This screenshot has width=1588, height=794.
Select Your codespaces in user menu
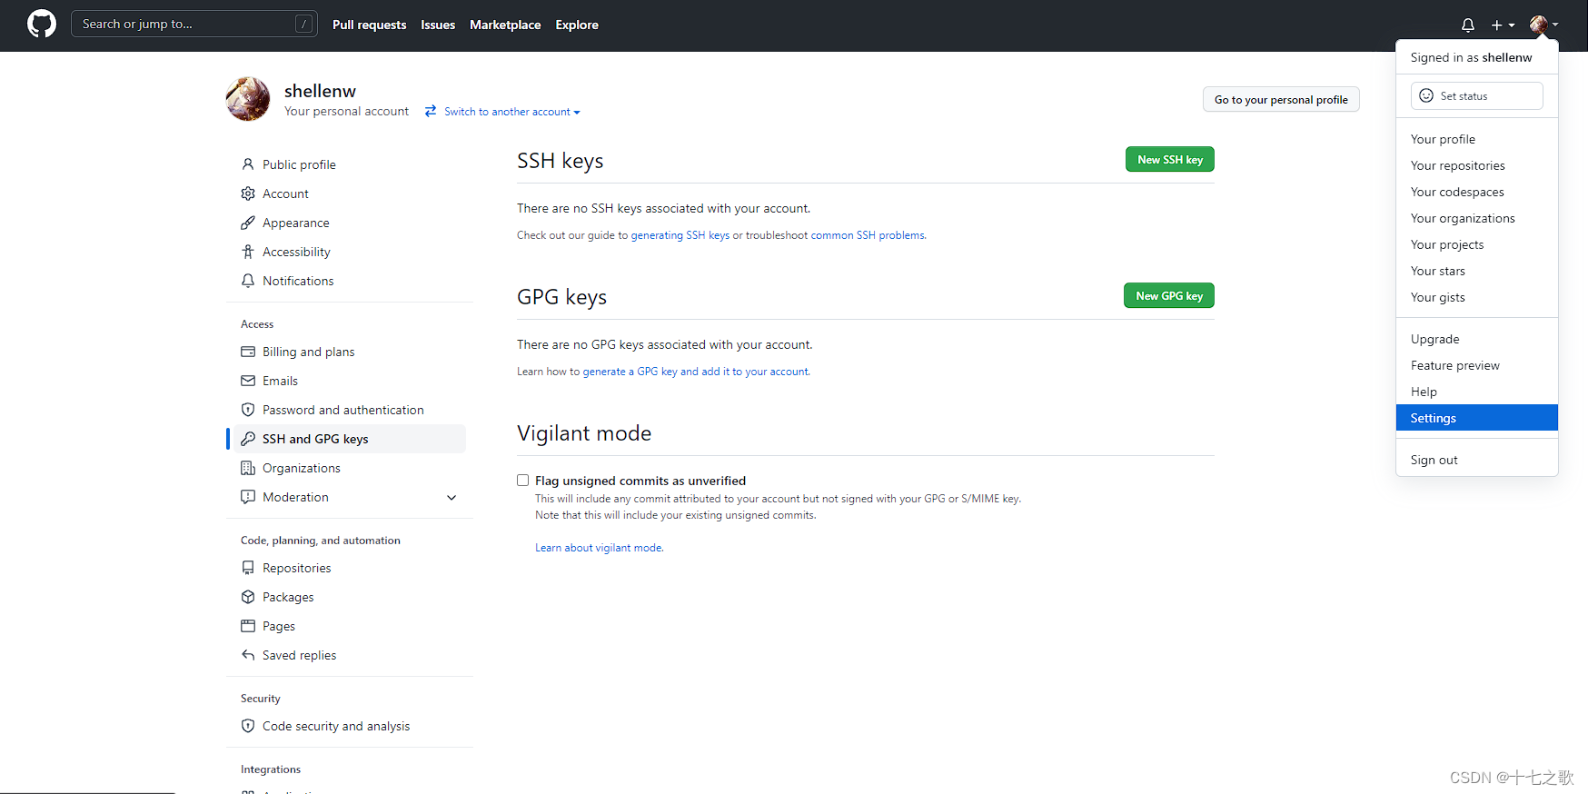[x=1477, y=192]
